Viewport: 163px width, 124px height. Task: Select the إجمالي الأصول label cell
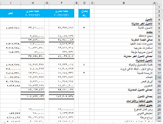124,97
